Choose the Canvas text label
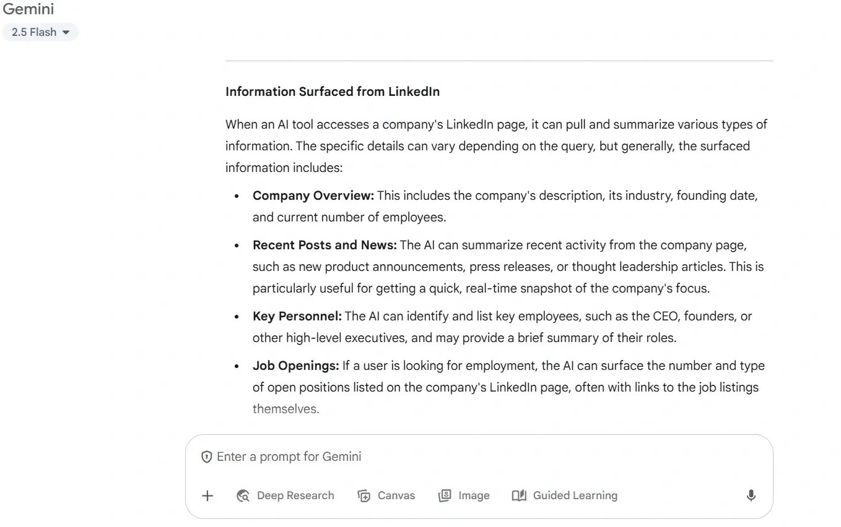 [x=396, y=495]
